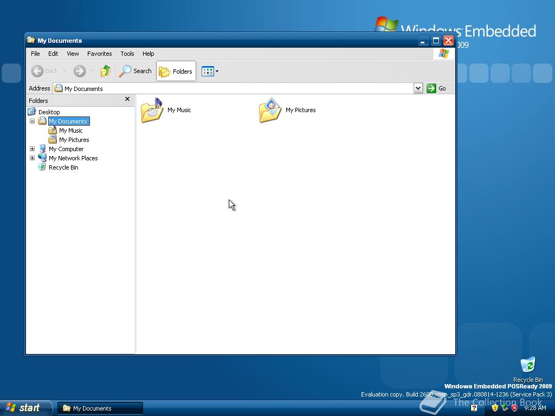This screenshot has height=416, width=555.
Task: Select My Music in the folder tree
Action: point(71,131)
